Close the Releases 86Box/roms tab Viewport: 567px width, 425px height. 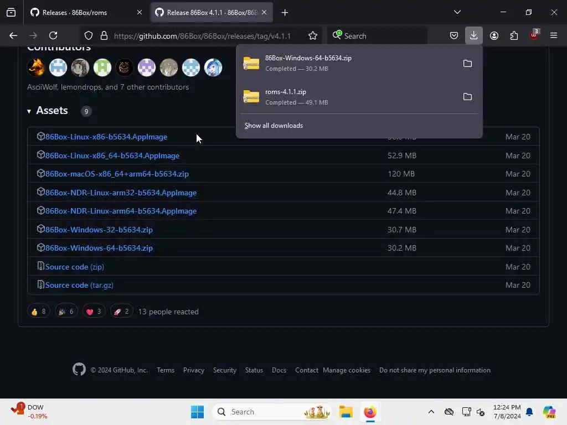tap(139, 13)
